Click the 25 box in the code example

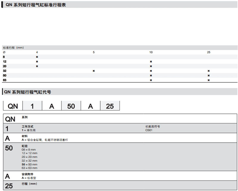pyautogui.click(x=110, y=106)
